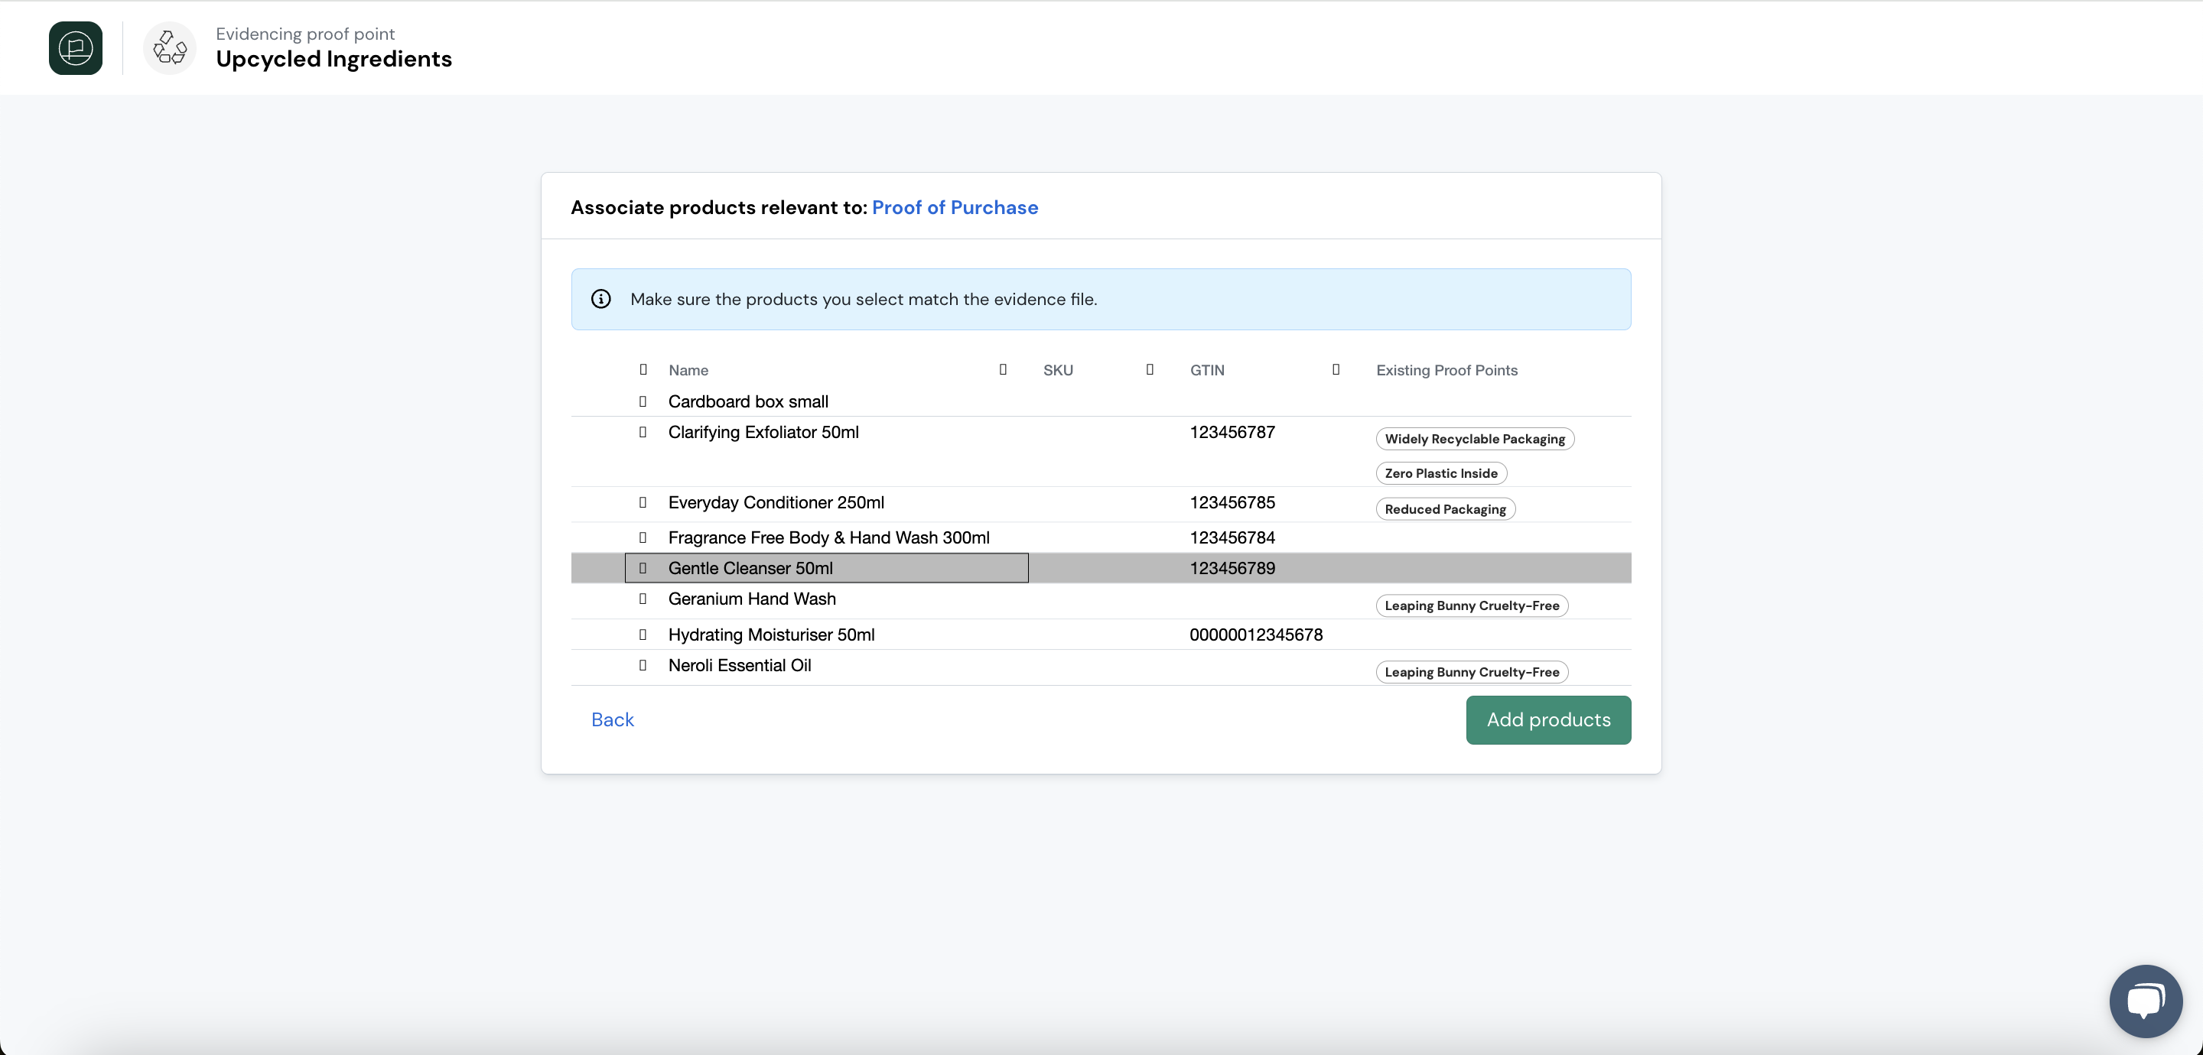This screenshot has width=2203, height=1055.
Task: Check the Gentle Cleanser 50ml checkbox
Action: (643, 568)
